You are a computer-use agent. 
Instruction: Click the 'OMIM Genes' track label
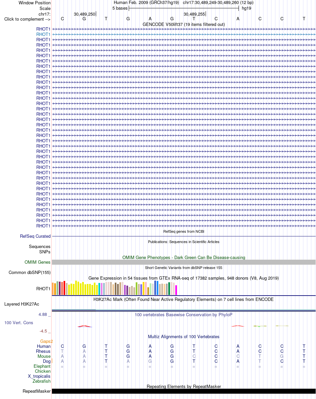click(38, 262)
